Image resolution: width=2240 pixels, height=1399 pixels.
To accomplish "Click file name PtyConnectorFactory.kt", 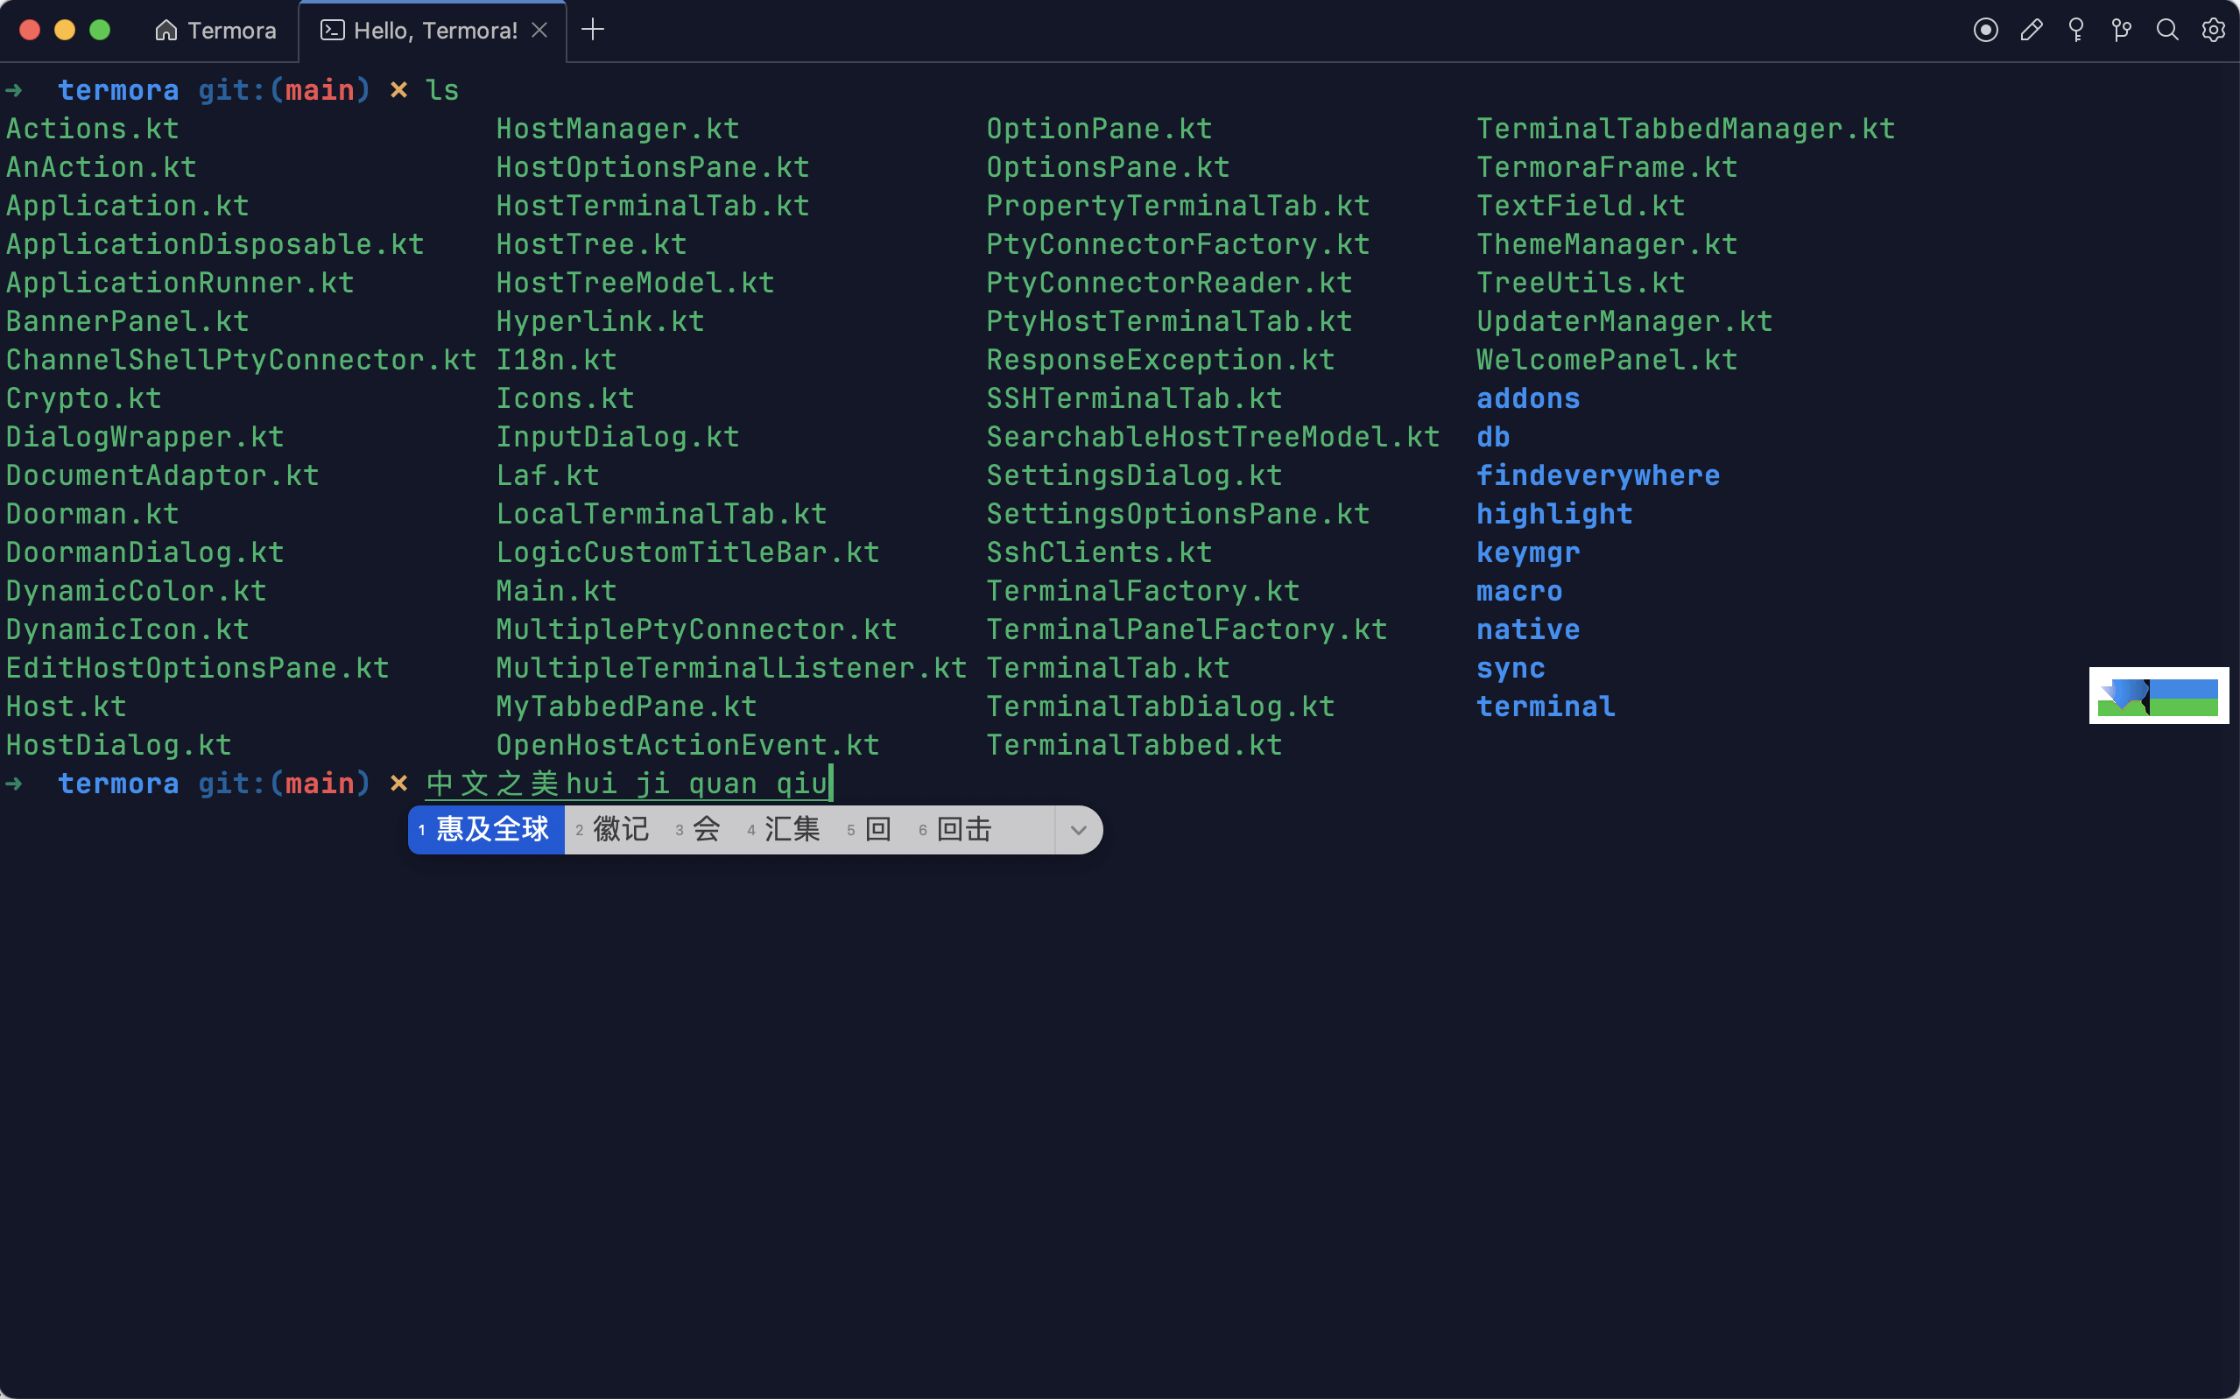I will click(1178, 244).
